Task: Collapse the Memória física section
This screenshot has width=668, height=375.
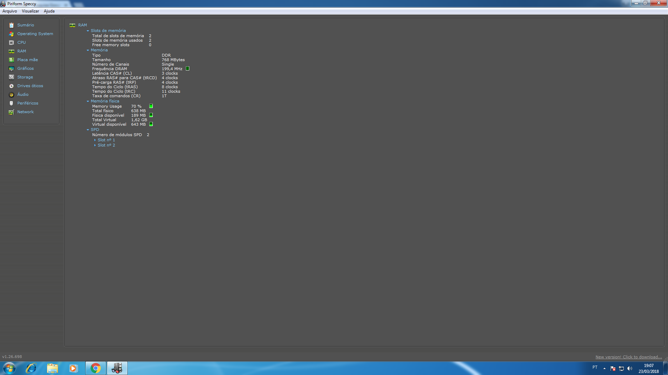Action: click(x=88, y=101)
